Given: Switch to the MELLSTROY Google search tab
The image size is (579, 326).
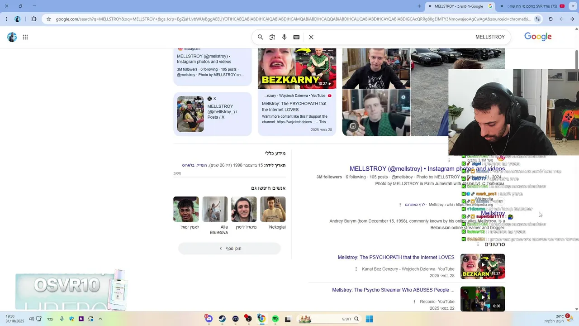Looking at the screenshot, I should click(460, 6).
